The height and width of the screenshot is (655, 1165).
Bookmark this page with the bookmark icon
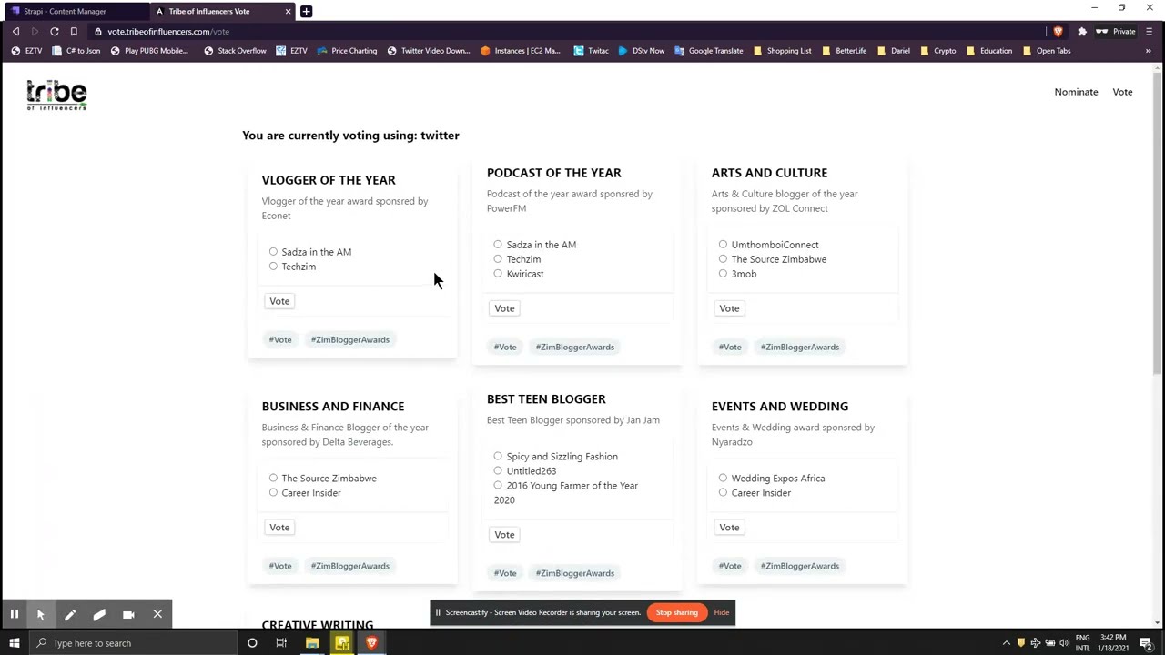click(74, 31)
